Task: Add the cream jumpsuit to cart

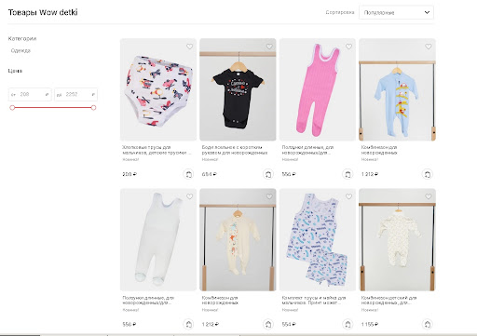Action: point(268,325)
